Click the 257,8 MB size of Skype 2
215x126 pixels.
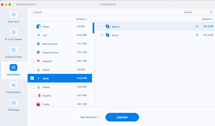click(208, 26)
